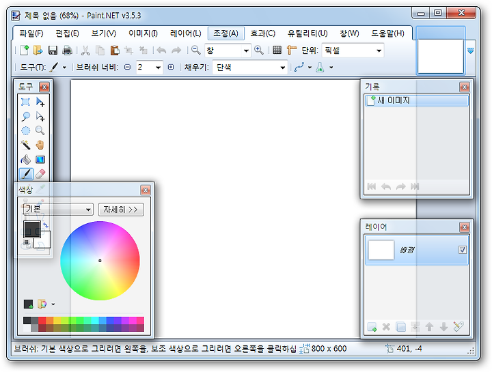This screenshot has width=492, height=372.
Task: Click the Copy icon in toolbar
Action: click(x=100, y=50)
